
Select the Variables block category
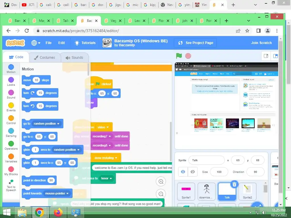(11, 158)
